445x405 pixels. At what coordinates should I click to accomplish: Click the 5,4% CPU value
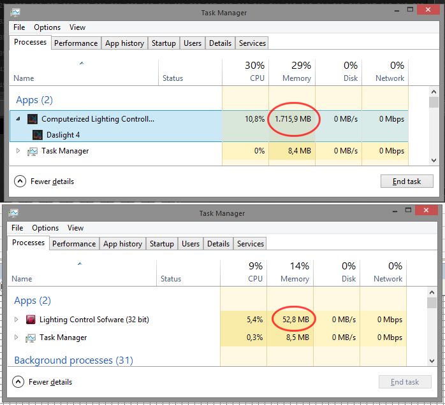point(254,320)
